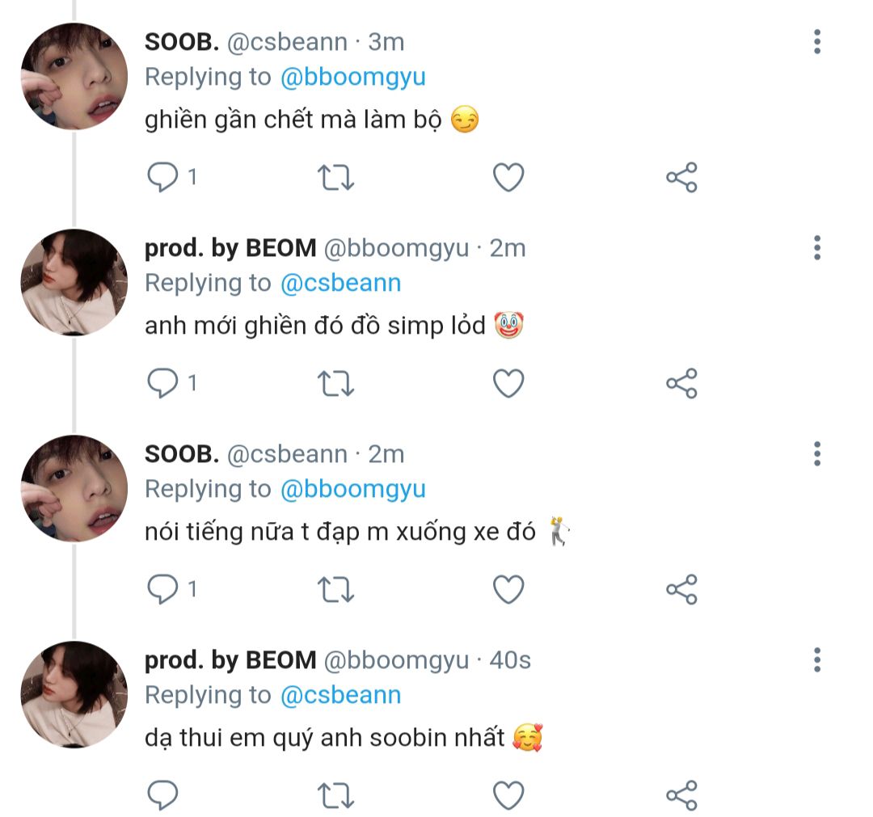Open SOOB.'s profile picture on the first tweet
The width and height of the screenshot is (873, 817).
(74, 76)
